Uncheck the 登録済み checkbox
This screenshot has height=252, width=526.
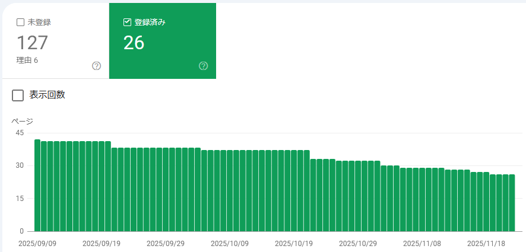click(127, 23)
